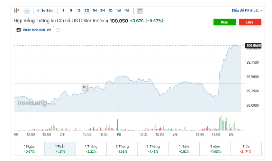Select the 15 minute interval

(x=79, y=11)
